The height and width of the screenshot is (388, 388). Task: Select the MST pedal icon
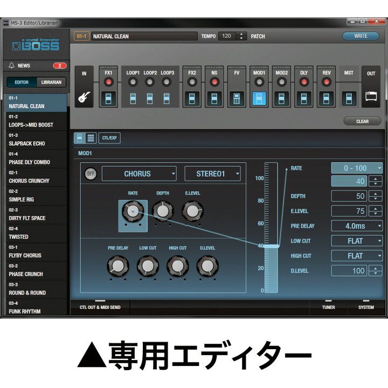[x=349, y=98]
